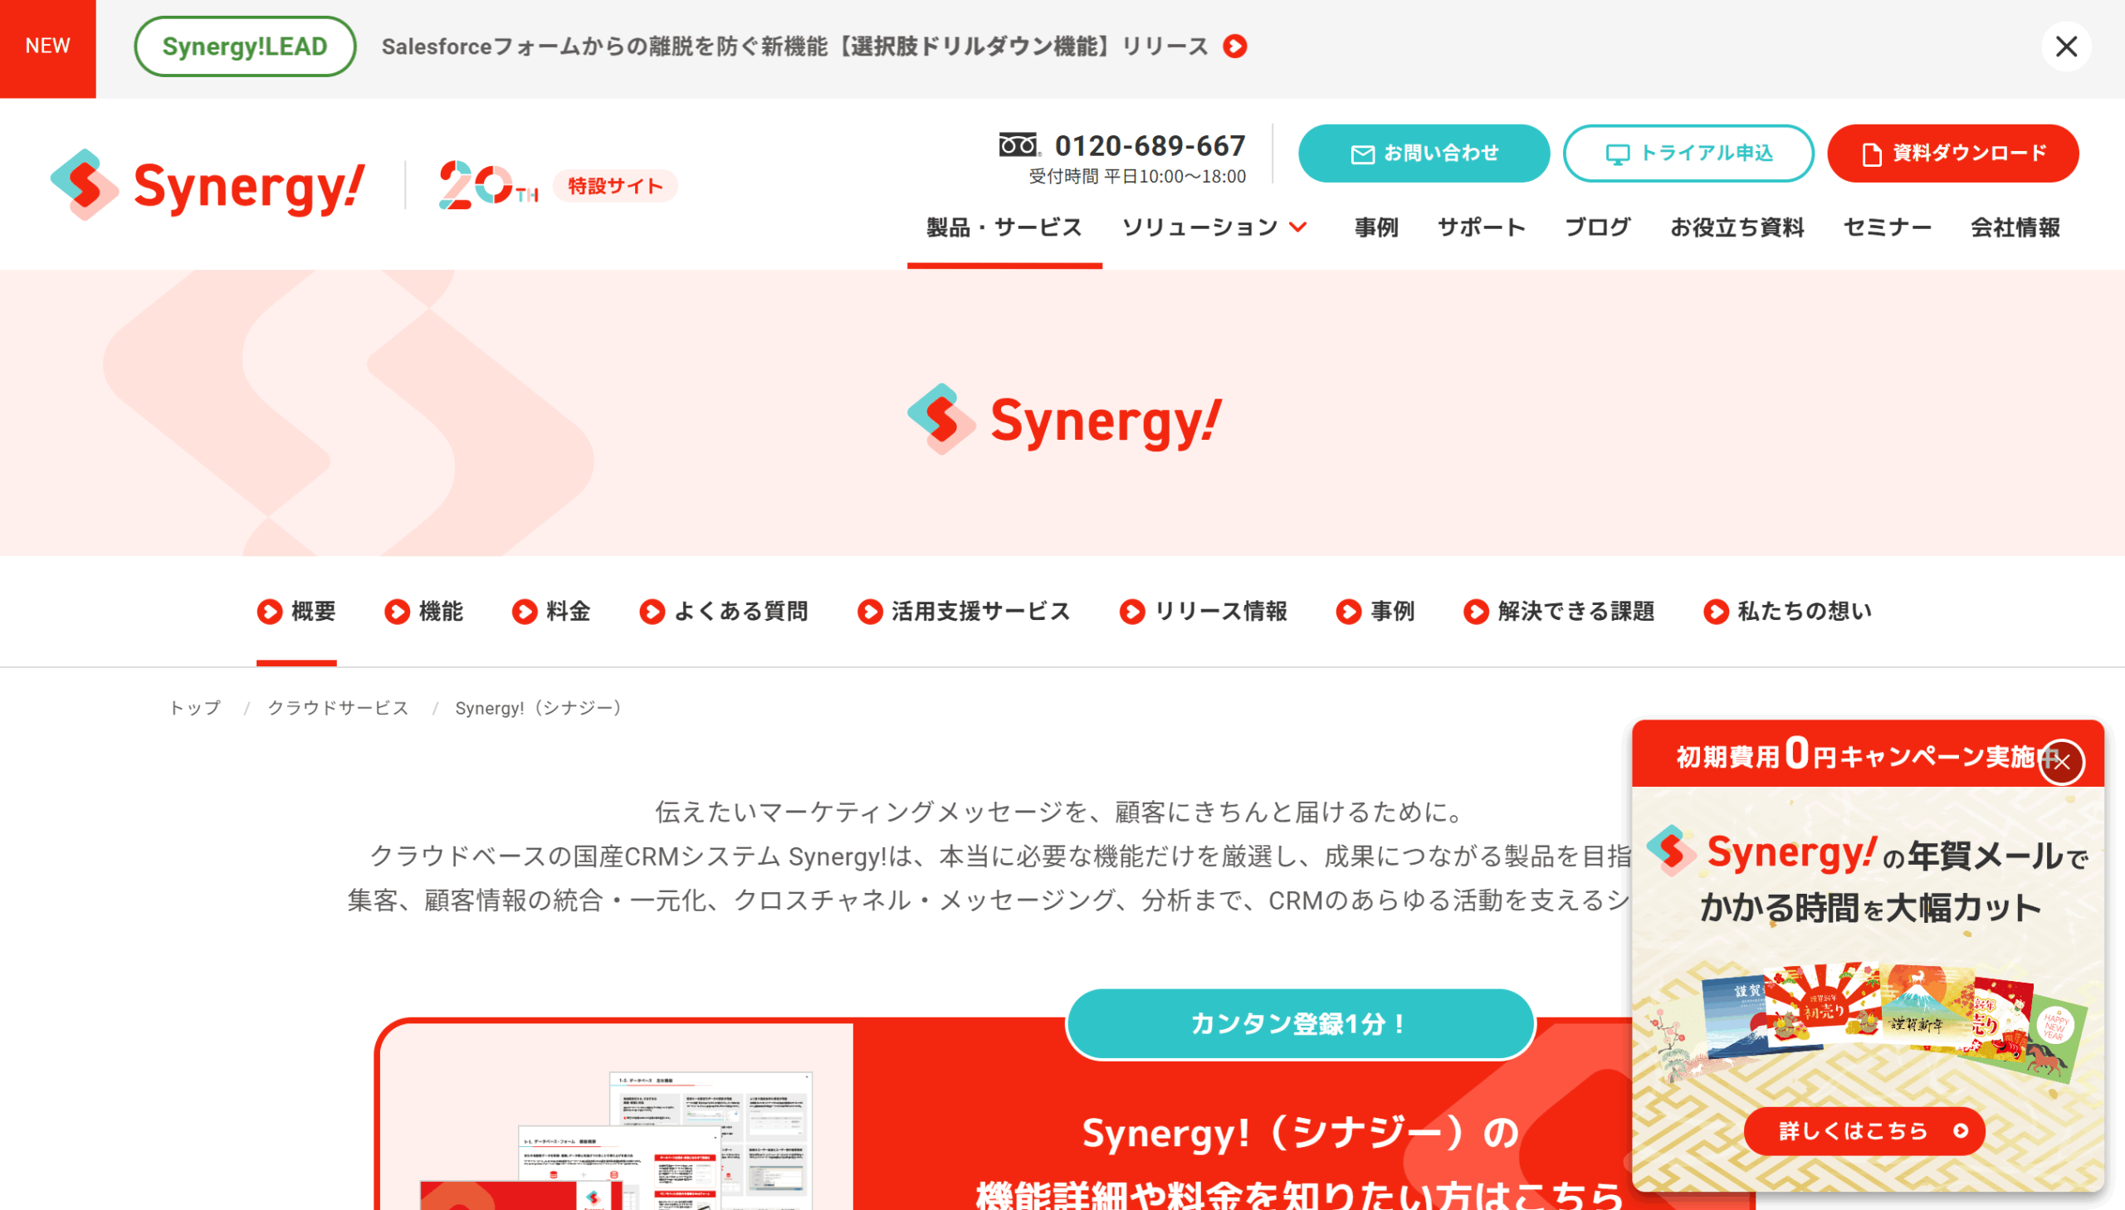Open the 製品・サービス menu
Viewport: 2125px width, 1210px height.
1004,227
